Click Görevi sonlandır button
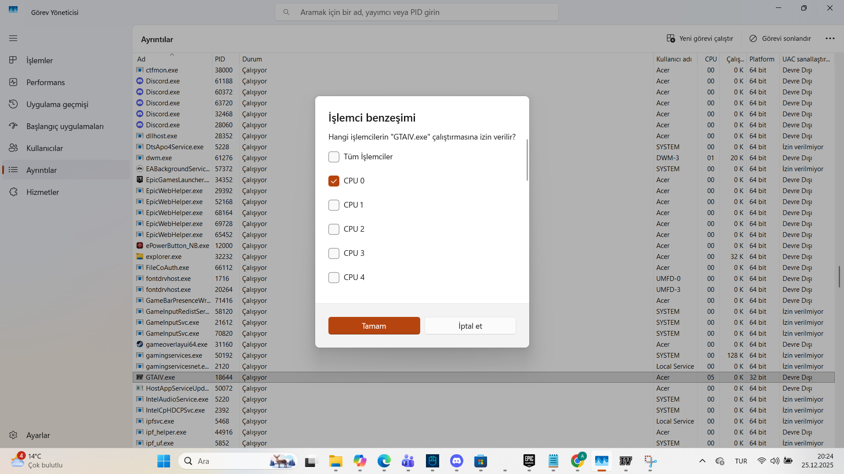The height and width of the screenshot is (474, 844). tap(780, 39)
